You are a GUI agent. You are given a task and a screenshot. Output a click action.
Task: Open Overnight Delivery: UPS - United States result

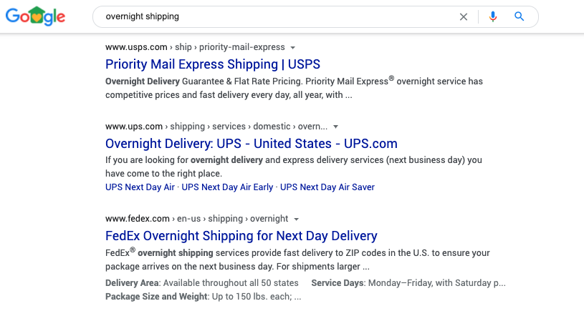(x=252, y=144)
